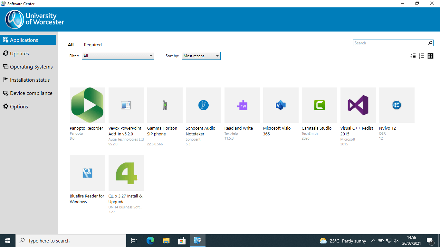Click the University of Worcester logo
440x247 pixels.
tap(35, 19)
